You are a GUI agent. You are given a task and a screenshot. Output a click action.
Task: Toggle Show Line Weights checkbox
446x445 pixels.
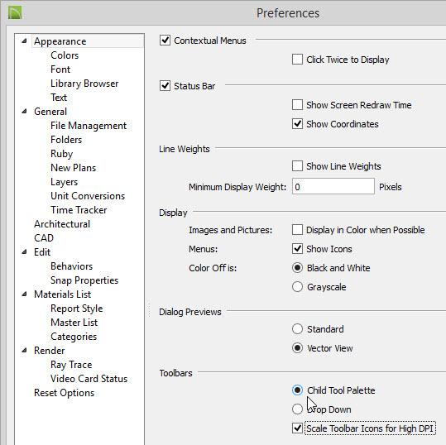[x=297, y=166]
